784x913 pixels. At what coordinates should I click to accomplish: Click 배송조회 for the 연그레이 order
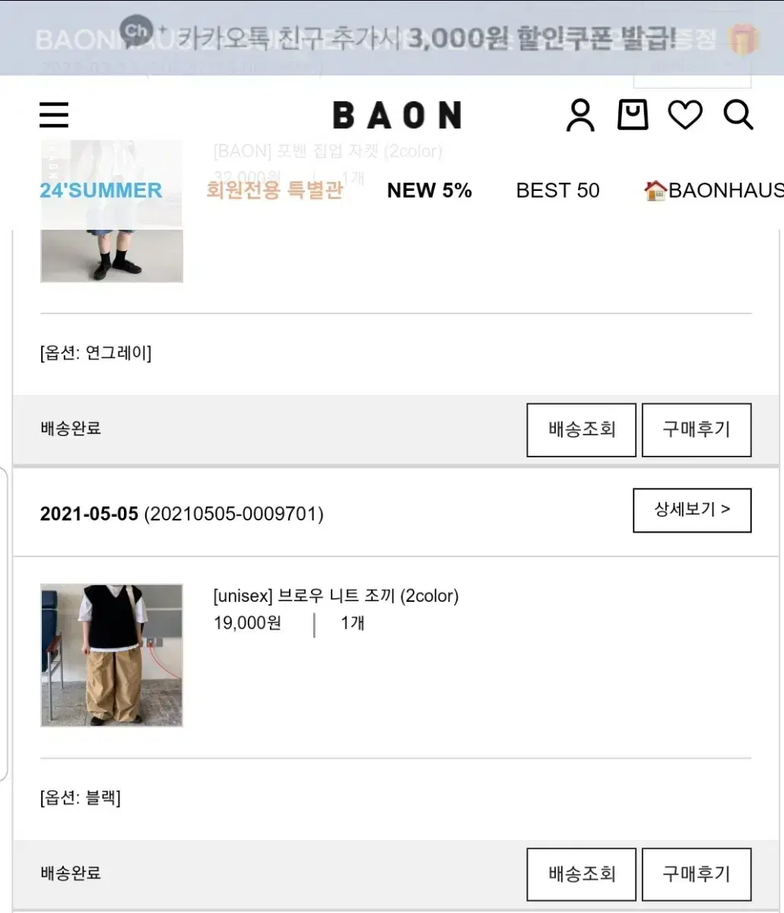tap(582, 430)
